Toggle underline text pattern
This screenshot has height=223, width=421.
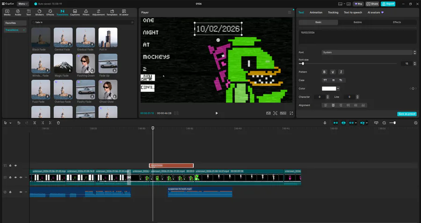[x=333, y=72]
